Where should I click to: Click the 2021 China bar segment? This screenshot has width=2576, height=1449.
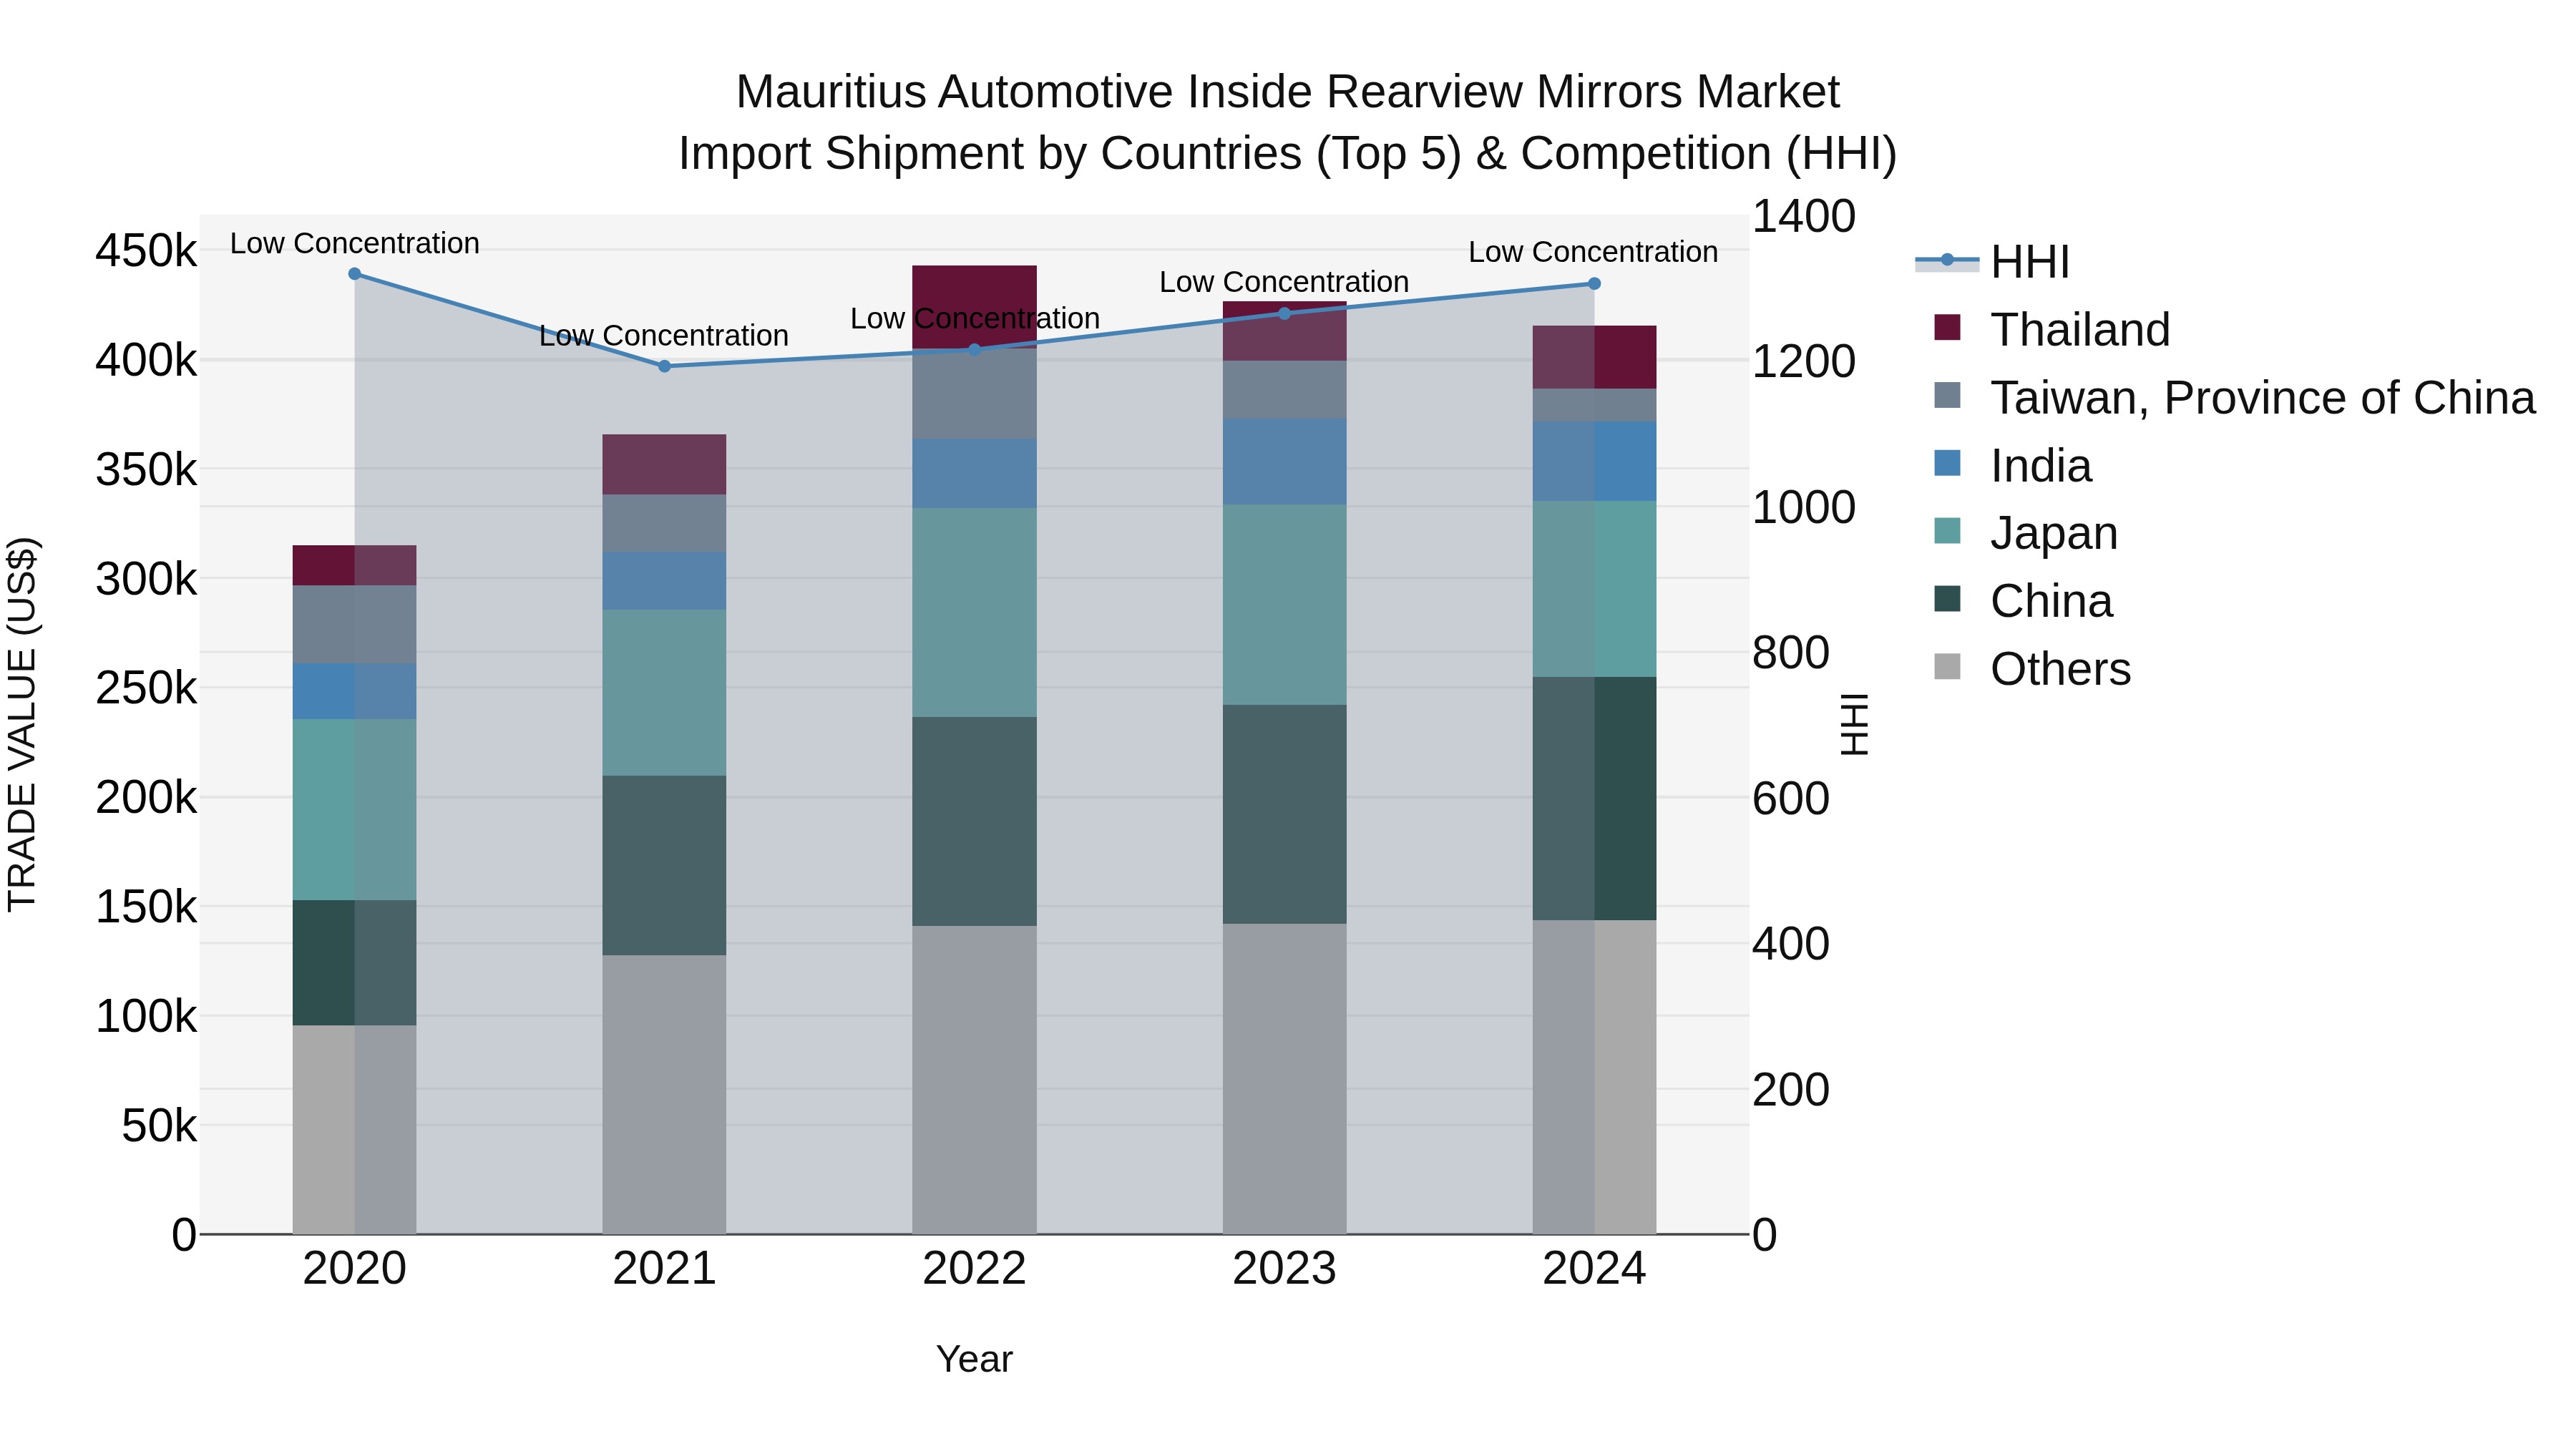pyautogui.click(x=664, y=865)
